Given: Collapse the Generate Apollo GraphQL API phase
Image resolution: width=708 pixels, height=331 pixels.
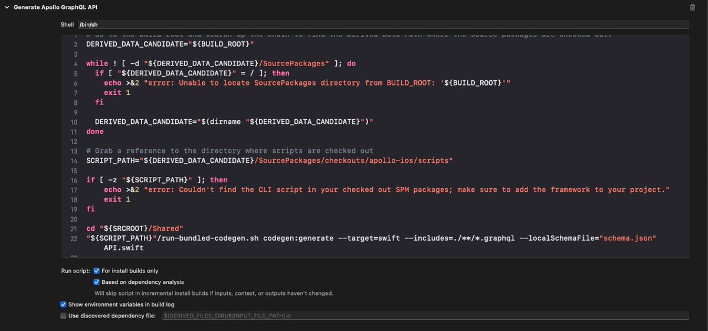Looking at the screenshot, I should [x=6, y=7].
